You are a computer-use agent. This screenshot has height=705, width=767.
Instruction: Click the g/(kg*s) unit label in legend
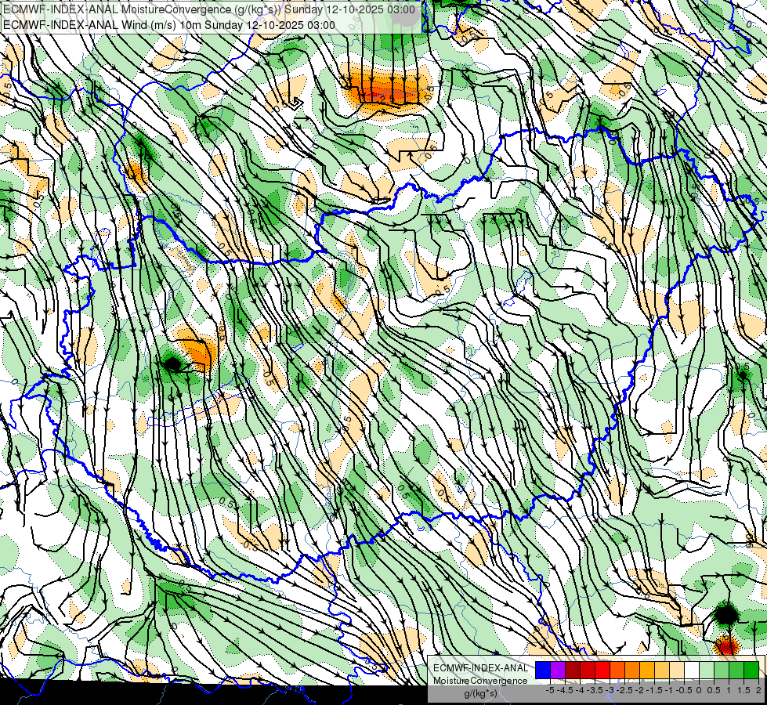pyautogui.click(x=481, y=694)
